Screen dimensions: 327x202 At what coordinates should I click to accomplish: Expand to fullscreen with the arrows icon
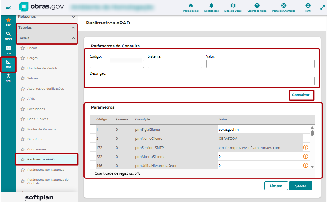322,7
